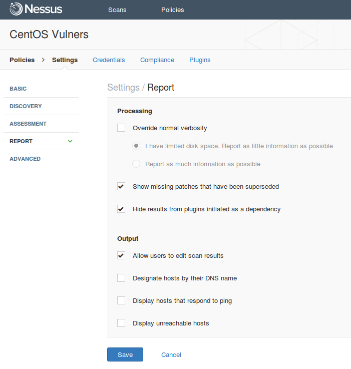The height and width of the screenshot is (369, 351).
Task: Click the Output section heading
Action: [x=128, y=239]
